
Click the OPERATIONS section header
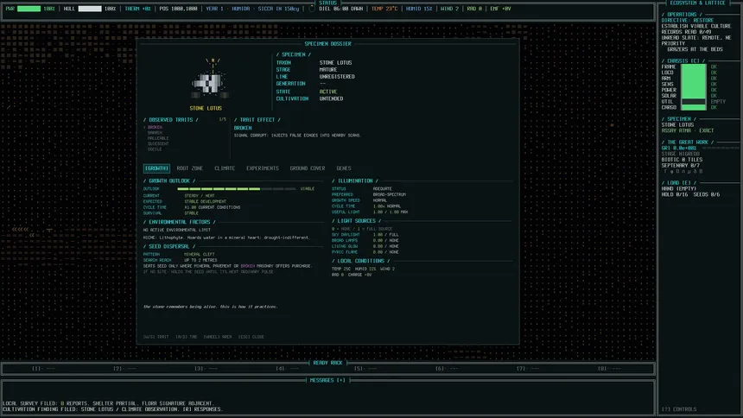pyautogui.click(x=682, y=15)
